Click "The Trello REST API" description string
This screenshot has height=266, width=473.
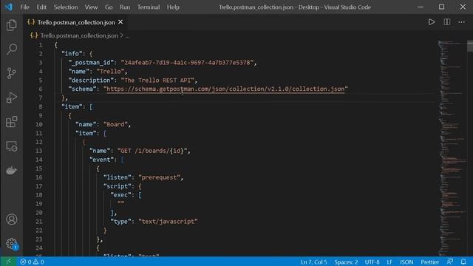[x=157, y=81]
